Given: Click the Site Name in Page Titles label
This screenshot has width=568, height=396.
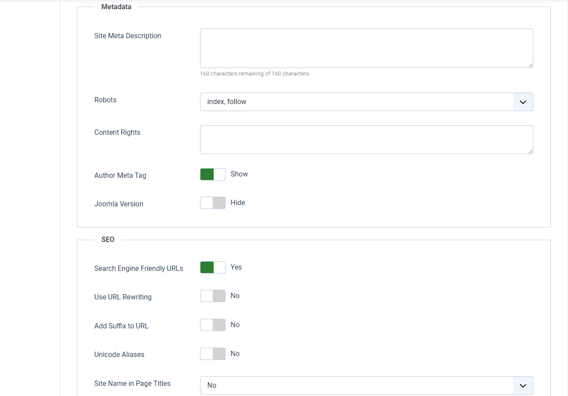Looking at the screenshot, I should (x=132, y=384).
